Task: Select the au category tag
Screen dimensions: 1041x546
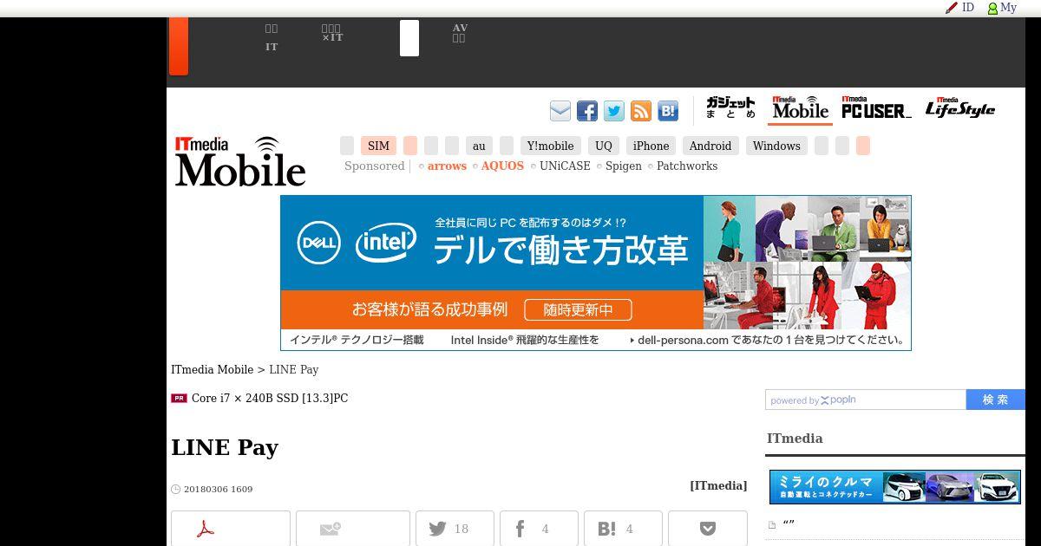Action: (479, 146)
